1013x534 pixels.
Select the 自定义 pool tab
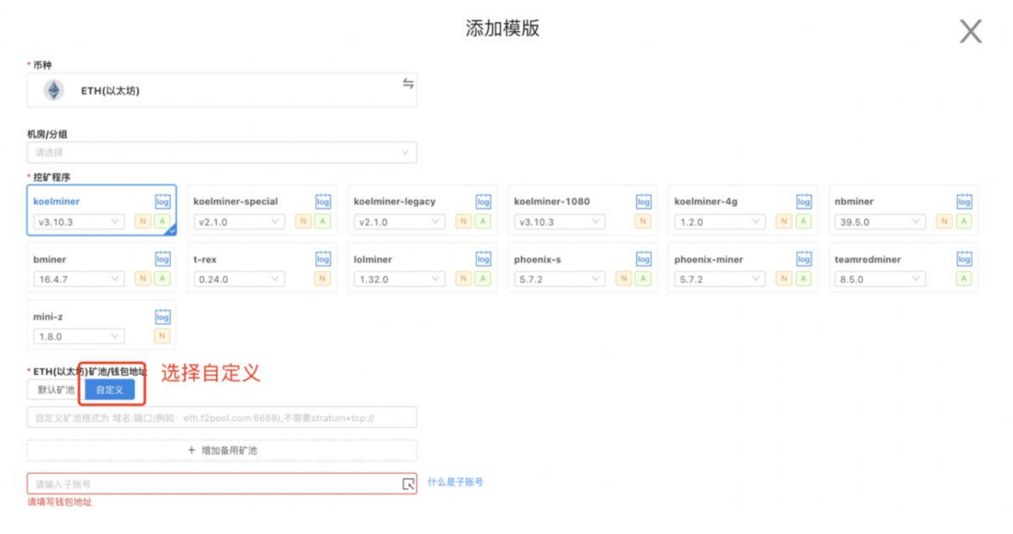[x=109, y=390]
